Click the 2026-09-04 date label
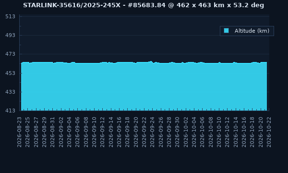The image size is (288, 173). 69,132
